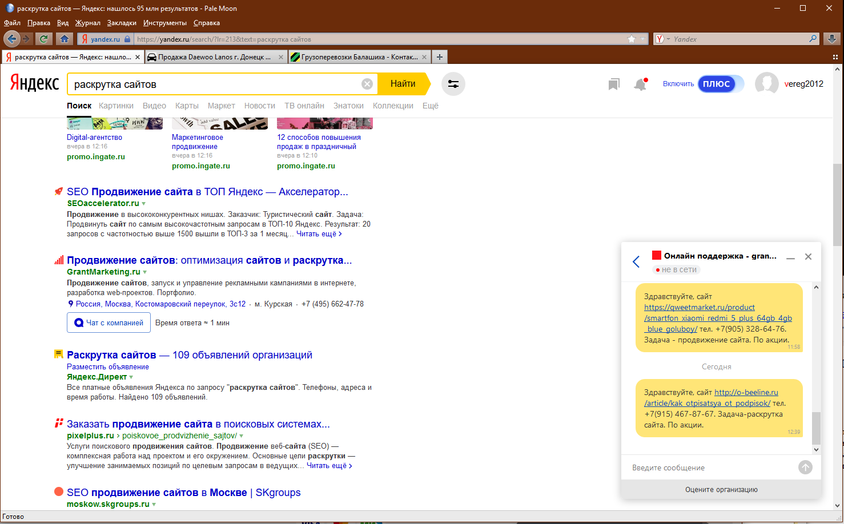This screenshot has height=524, width=844.
Task: Open the Закладки menu
Action: click(x=122, y=23)
